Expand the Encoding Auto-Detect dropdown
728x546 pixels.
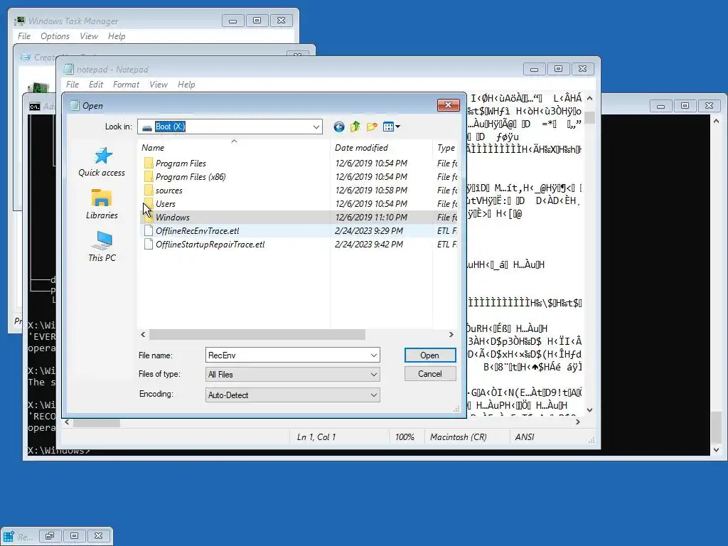coord(374,395)
